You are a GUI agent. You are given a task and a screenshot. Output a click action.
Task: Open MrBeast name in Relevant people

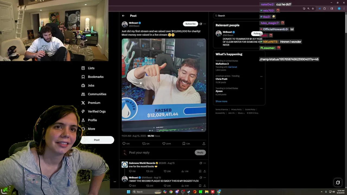(227, 32)
